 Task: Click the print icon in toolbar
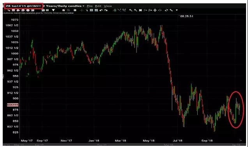pos(18,10)
